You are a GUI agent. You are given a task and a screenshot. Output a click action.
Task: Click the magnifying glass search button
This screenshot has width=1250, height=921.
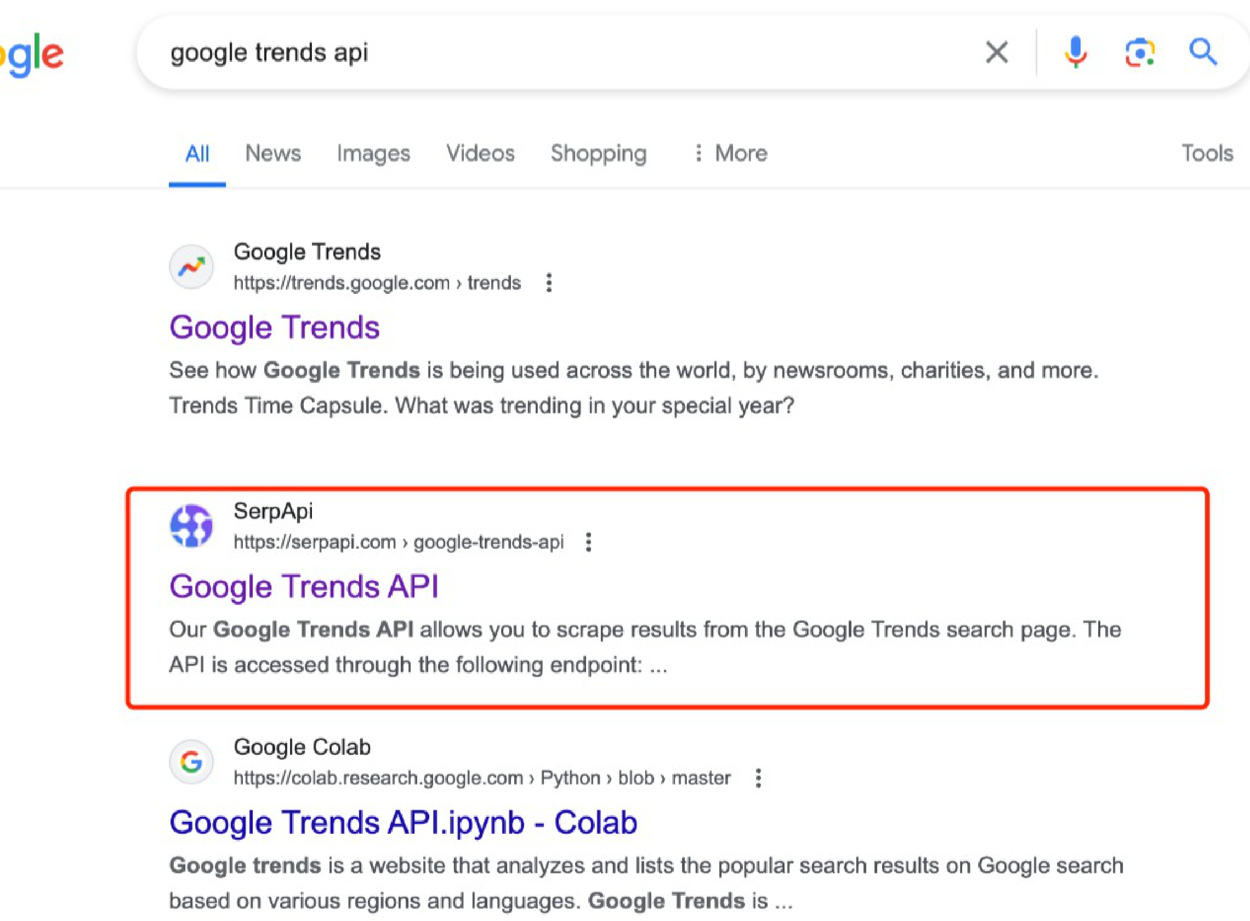1203,53
